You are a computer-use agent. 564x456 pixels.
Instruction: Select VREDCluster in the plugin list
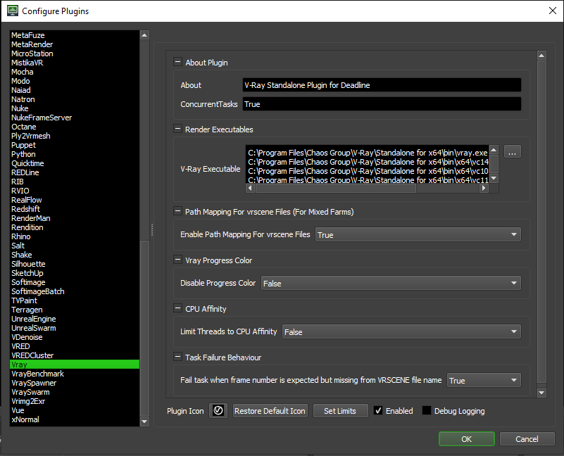pos(75,355)
